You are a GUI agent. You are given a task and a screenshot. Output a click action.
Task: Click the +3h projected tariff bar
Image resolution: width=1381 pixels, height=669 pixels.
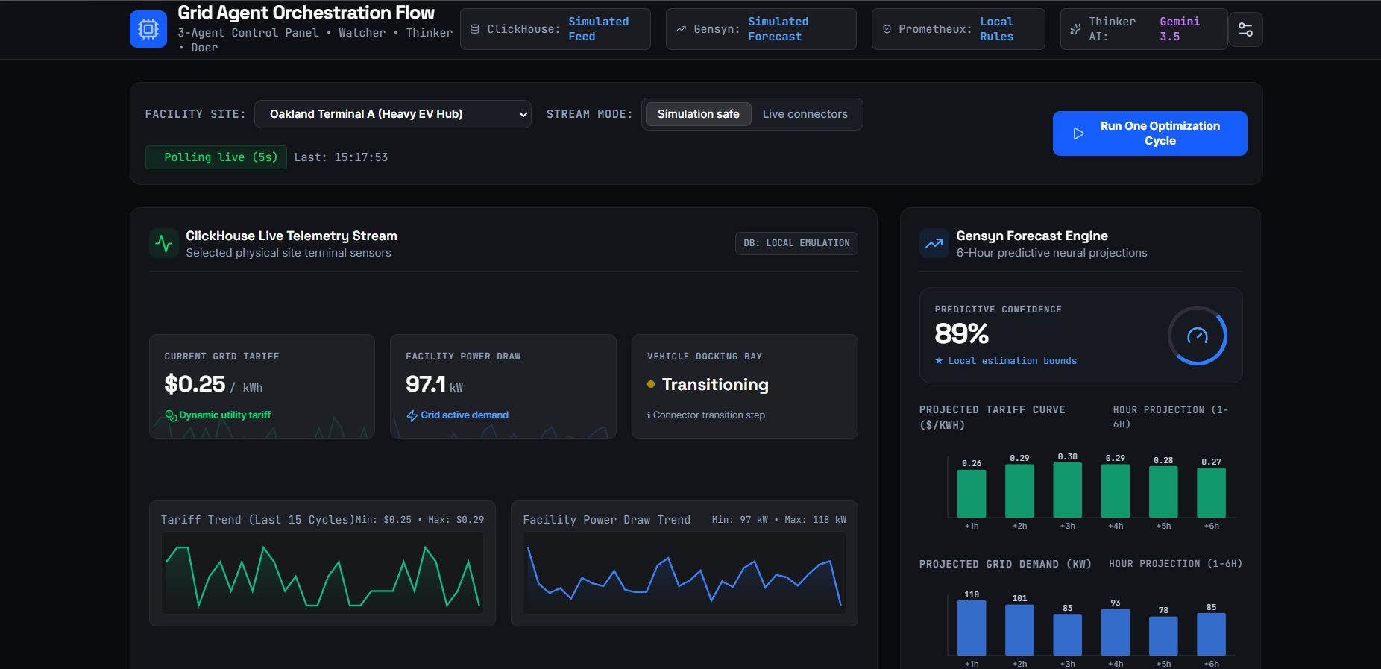coord(1067,490)
